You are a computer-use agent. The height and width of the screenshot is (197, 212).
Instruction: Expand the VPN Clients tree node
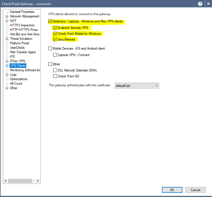tap(7, 66)
